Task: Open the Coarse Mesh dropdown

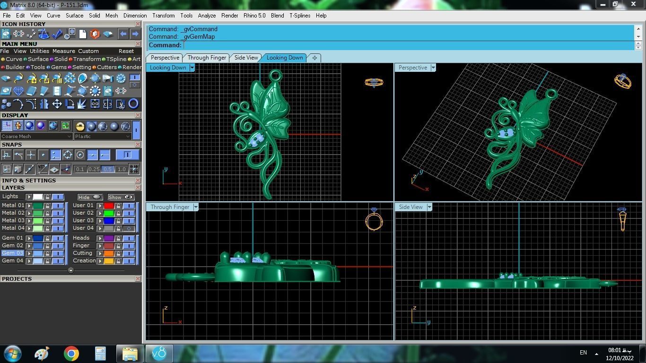Action: [36, 136]
